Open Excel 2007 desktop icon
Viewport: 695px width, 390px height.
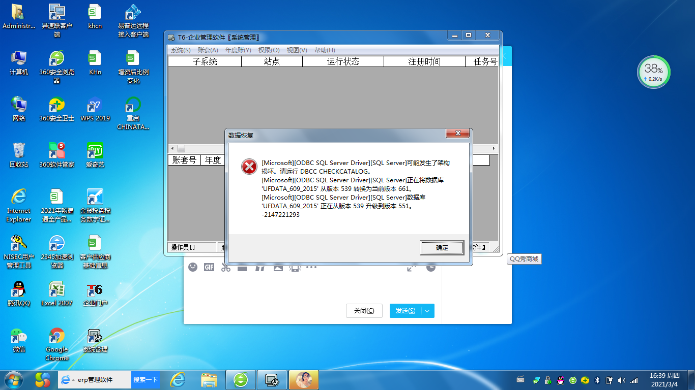click(57, 294)
